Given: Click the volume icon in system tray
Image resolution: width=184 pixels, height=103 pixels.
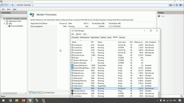Looking at the screenshot, I should pyautogui.click(x=170, y=100).
